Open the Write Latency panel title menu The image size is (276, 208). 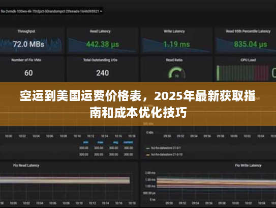coord(174,31)
